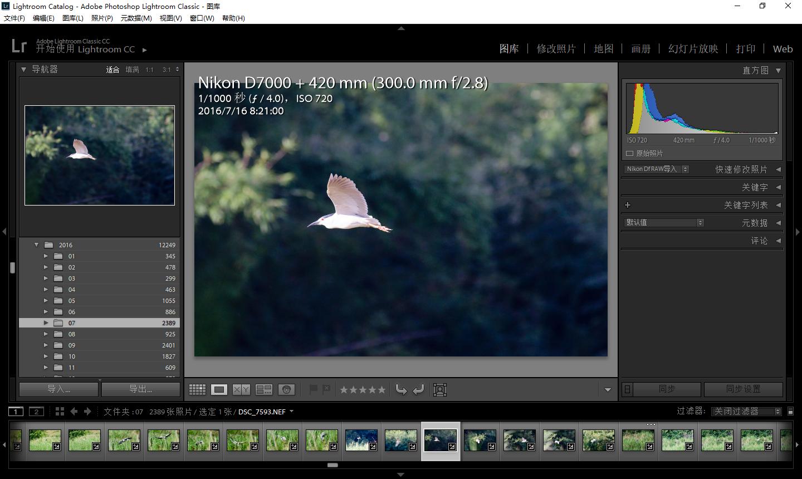Image resolution: width=802 pixels, height=479 pixels.
Task: Rotate photo counterclockwise with toolbar arrow
Action: [x=401, y=390]
